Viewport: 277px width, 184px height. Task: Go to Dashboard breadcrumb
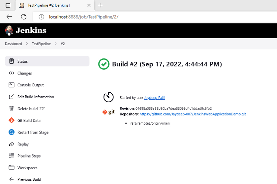coord(14,44)
